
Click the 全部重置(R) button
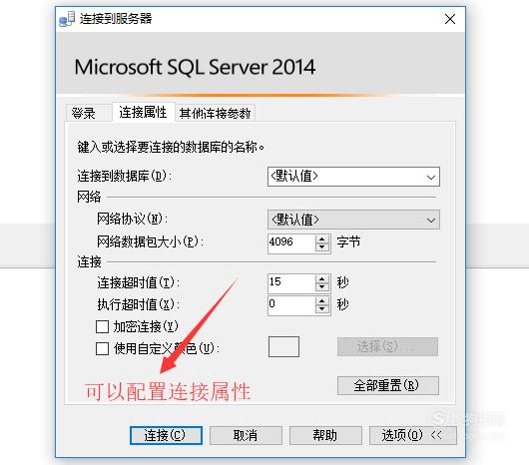[388, 385]
